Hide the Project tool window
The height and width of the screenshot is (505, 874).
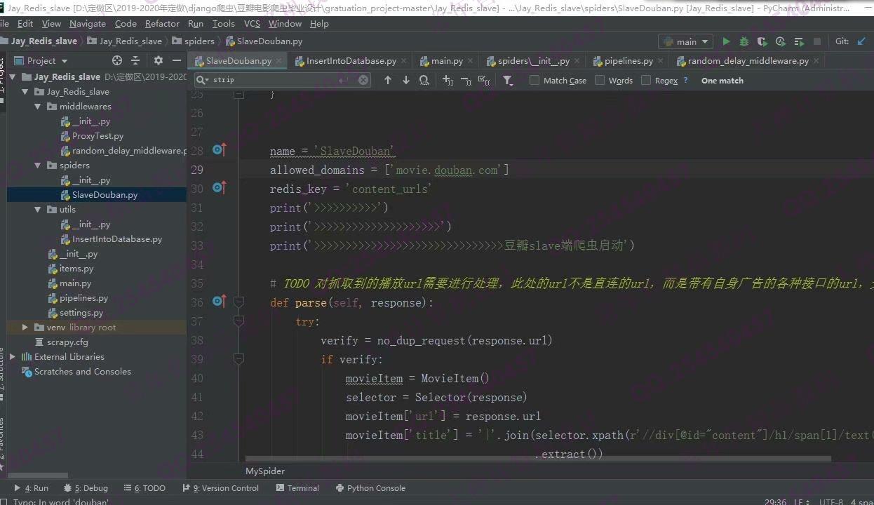coord(177,60)
